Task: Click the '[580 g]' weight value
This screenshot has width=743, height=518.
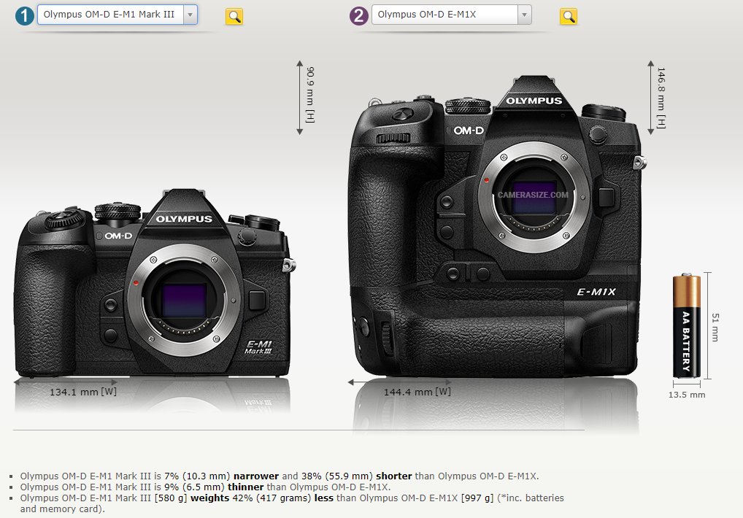Action: coord(171,498)
